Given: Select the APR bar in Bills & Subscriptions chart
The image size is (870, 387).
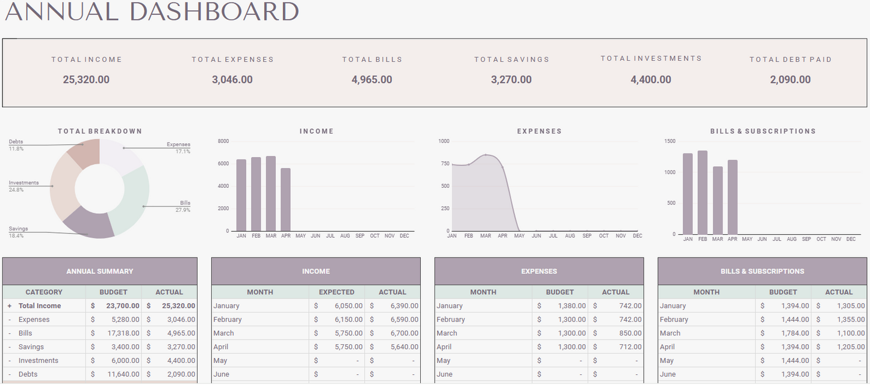Looking at the screenshot, I should tap(733, 197).
